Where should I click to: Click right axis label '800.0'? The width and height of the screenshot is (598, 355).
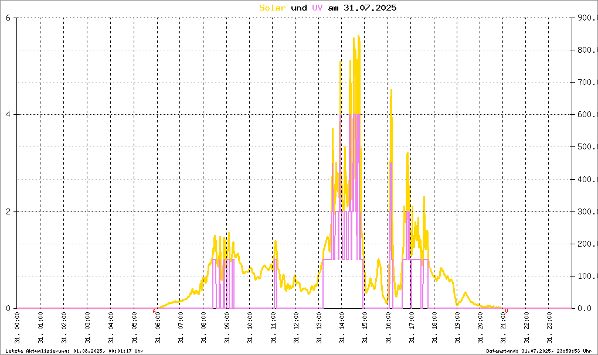(x=587, y=50)
